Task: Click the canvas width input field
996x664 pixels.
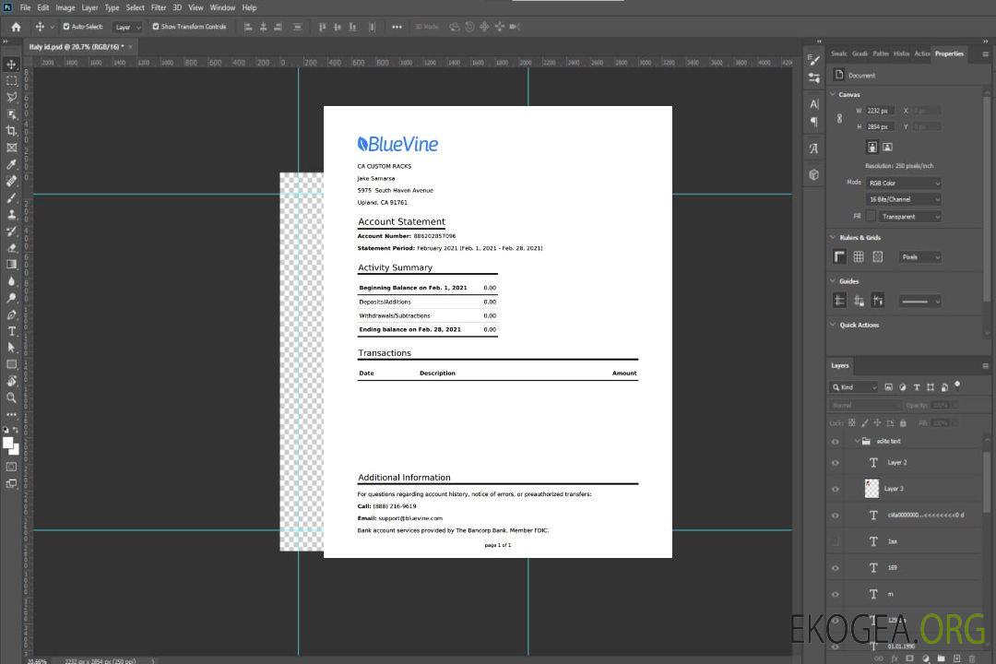Action: point(881,111)
